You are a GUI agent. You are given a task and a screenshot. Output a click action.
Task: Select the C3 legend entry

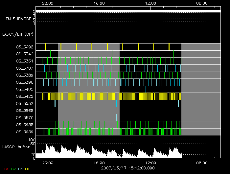21,169
